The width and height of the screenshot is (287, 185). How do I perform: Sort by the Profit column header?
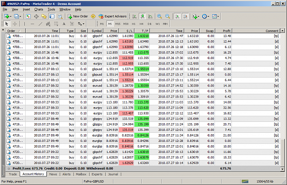point(224,31)
